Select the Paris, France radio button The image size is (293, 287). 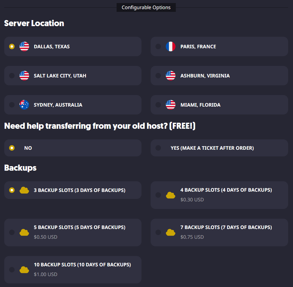[x=158, y=46]
